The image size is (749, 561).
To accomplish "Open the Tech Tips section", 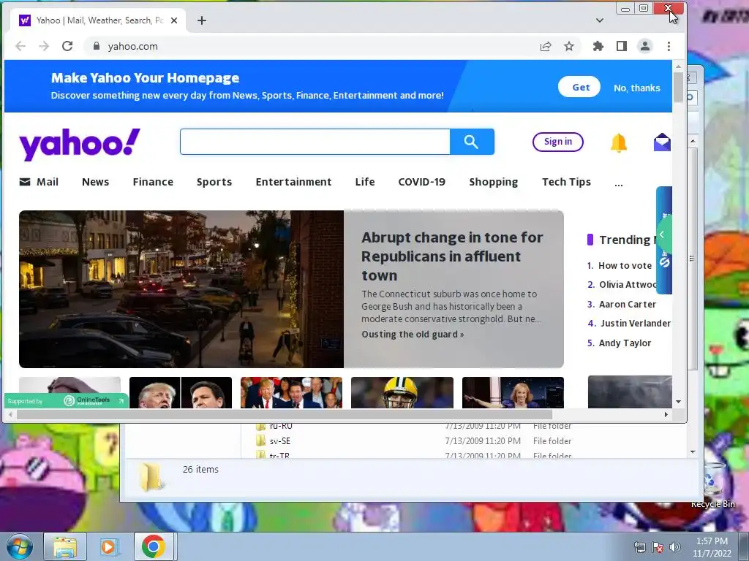I will (567, 182).
